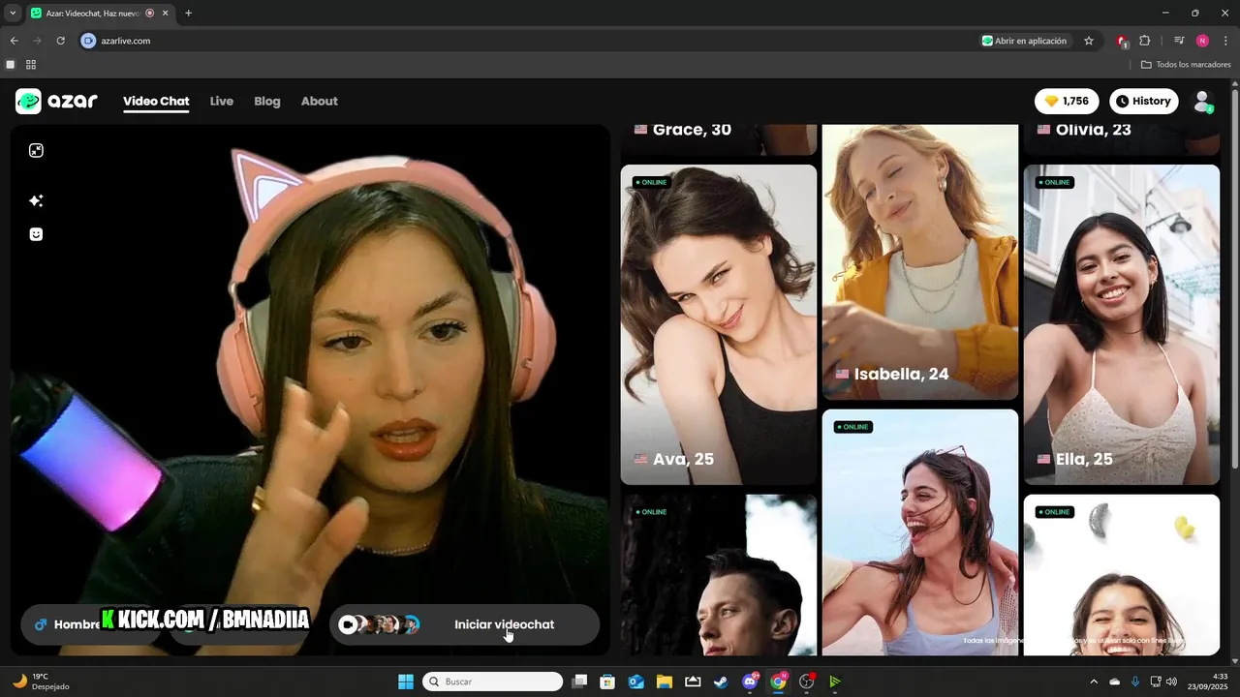Open the volume tray icon
This screenshot has height=697, width=1240.
1171,682
